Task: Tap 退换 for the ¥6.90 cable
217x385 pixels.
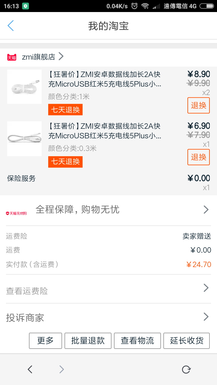Action: click(x=199, y=157)
